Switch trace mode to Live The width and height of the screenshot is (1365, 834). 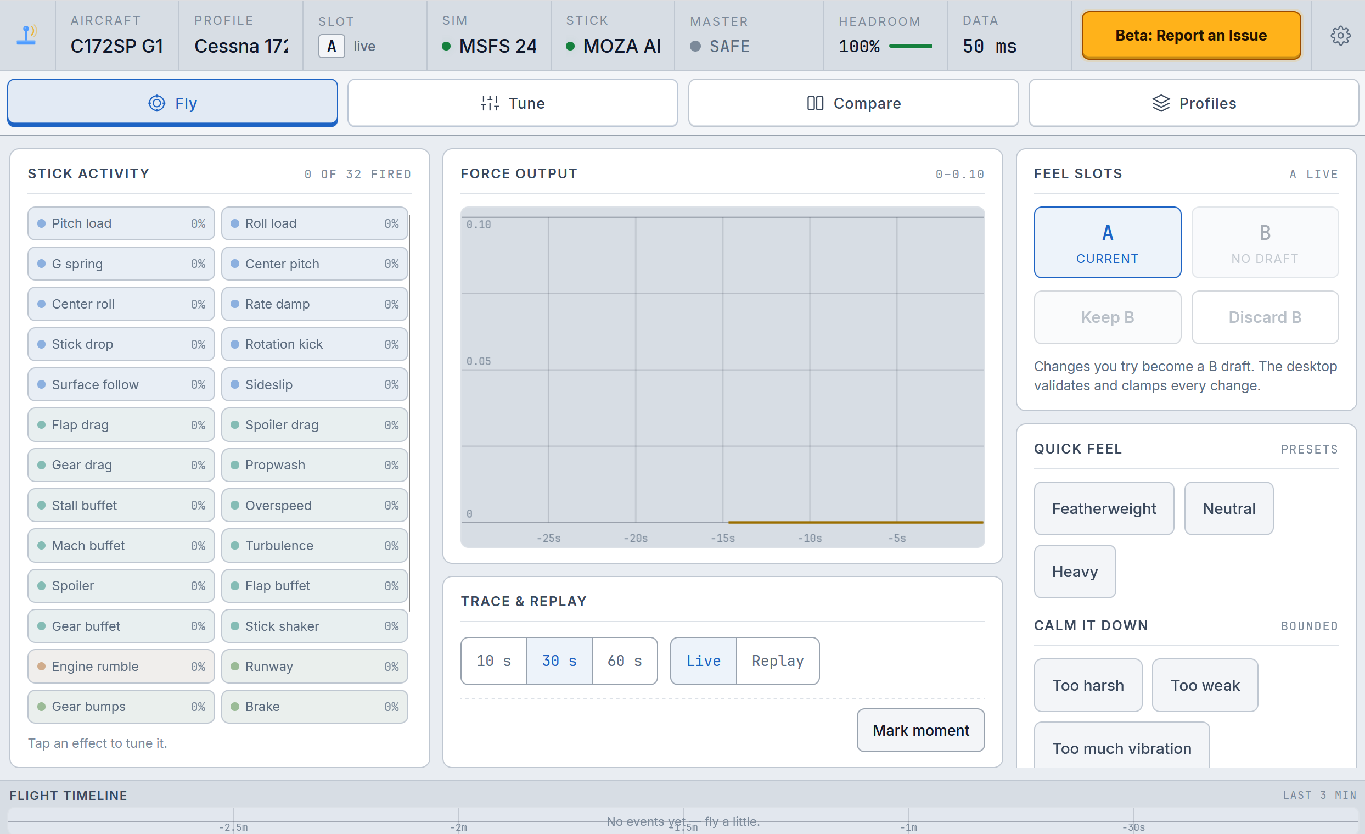click(704, 661)
